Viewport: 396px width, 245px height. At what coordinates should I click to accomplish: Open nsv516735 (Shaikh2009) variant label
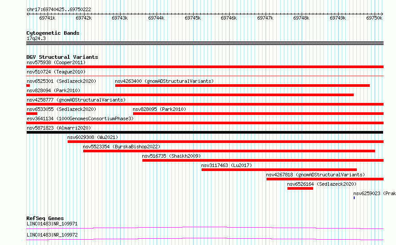point(171,156)
